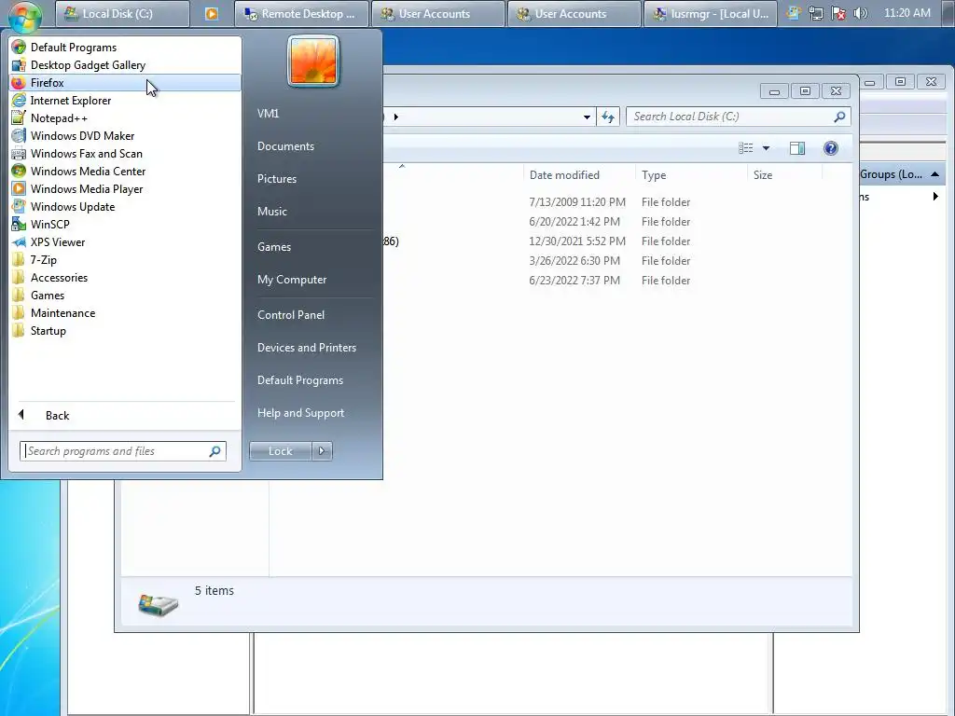Launch Windows Fax and Scan
Screen dimensions: 955x716
pyautogui.click(x=125, y=154)
